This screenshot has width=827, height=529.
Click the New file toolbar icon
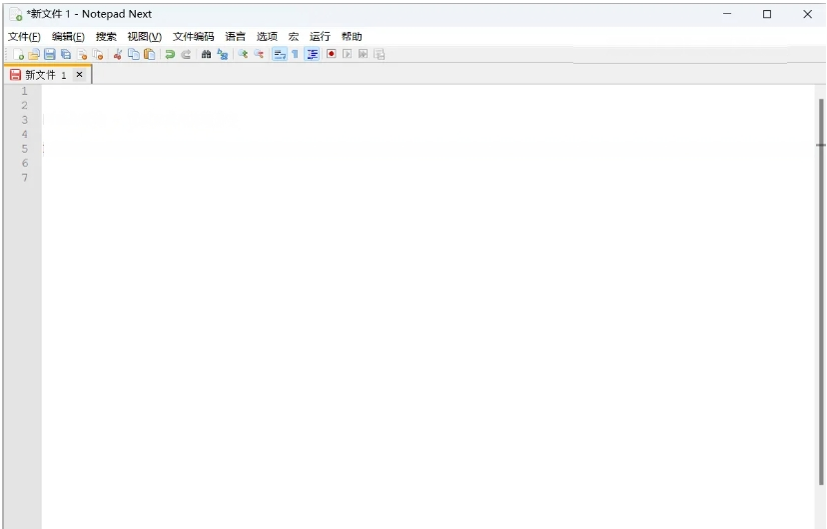[18, 54]
